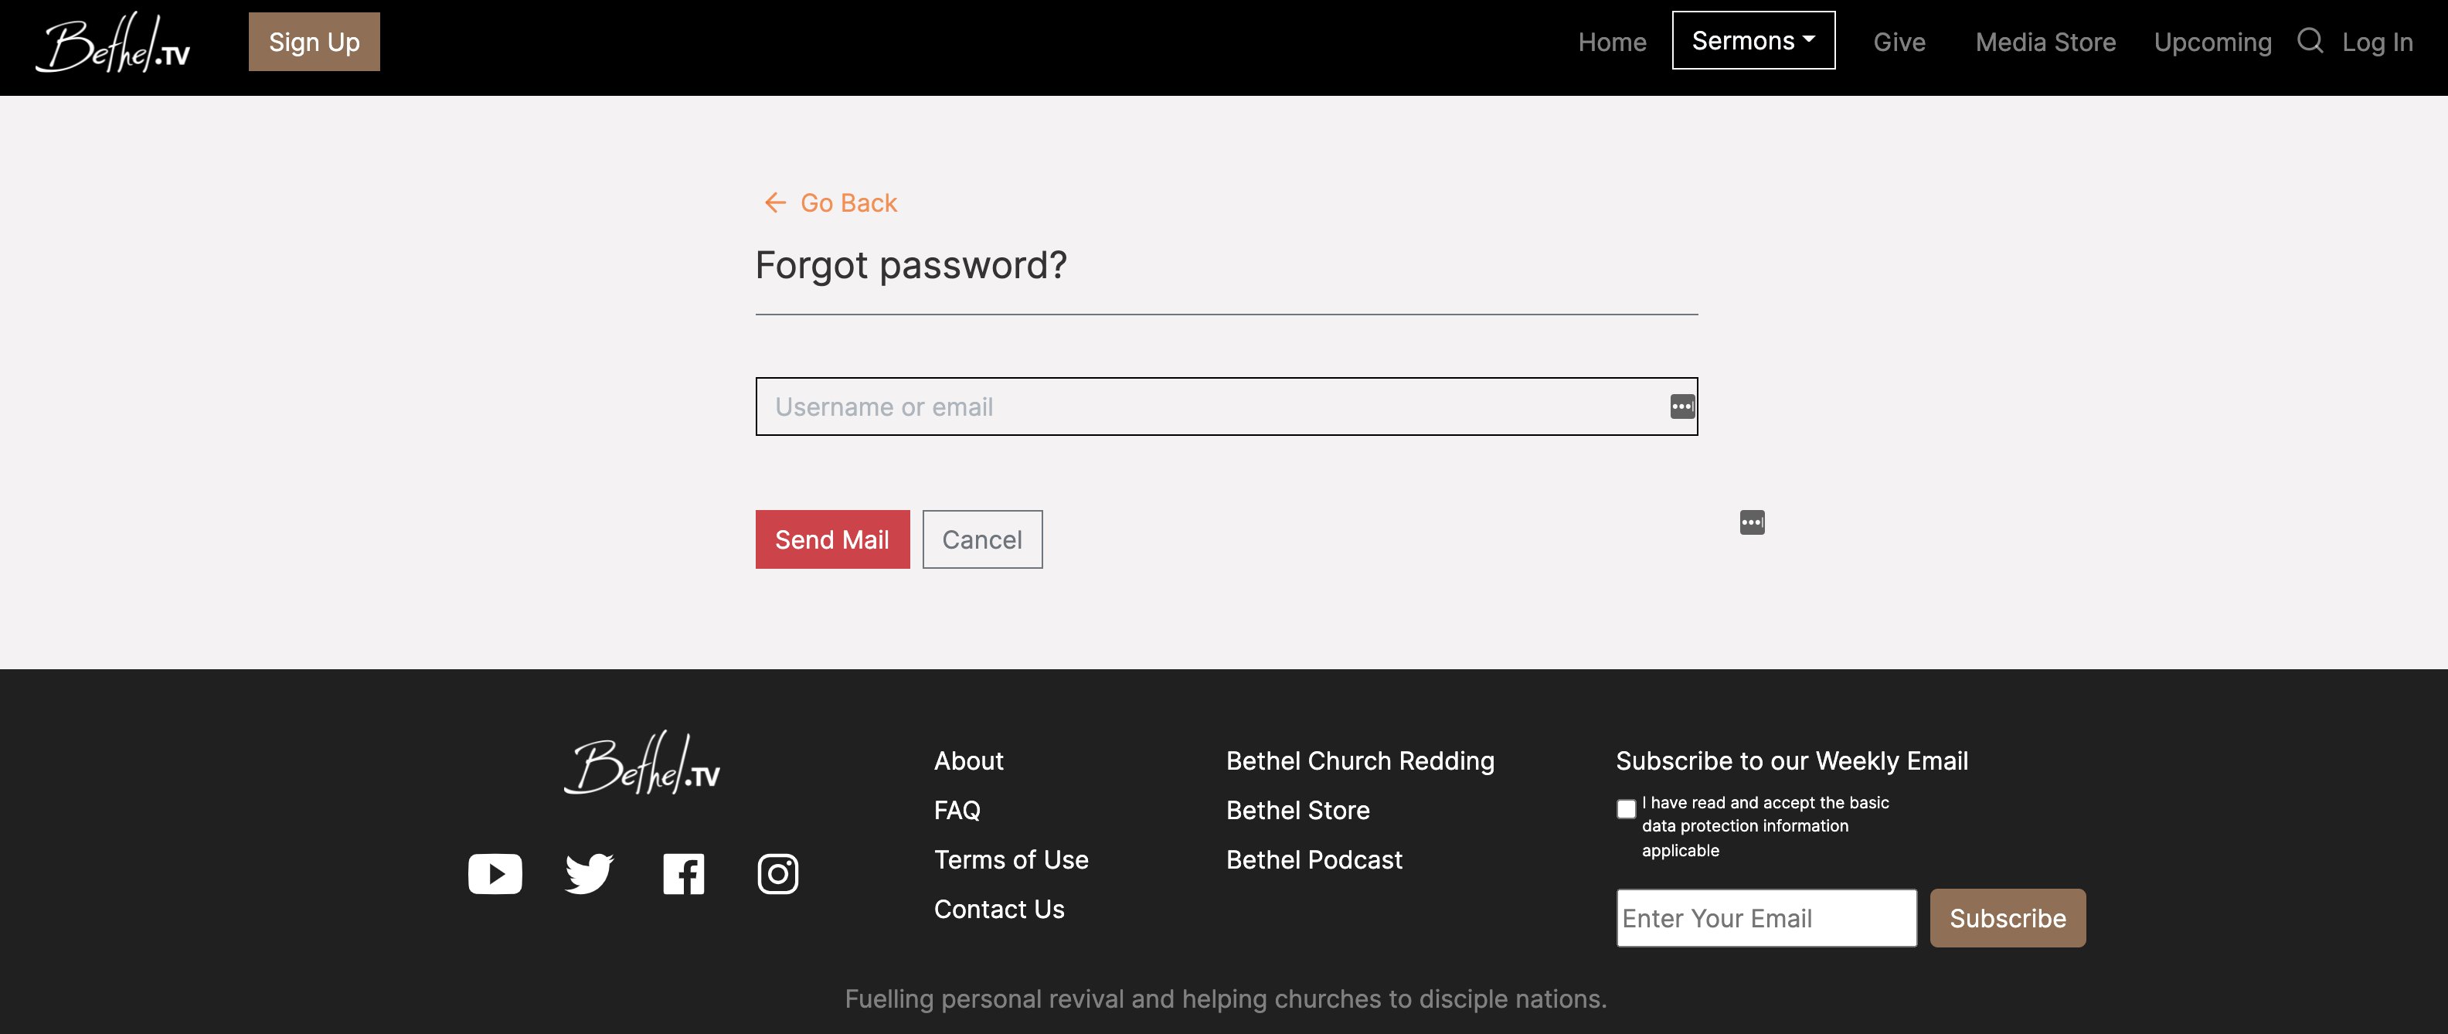Focus the Enter Your Email field
The image size is (2448, 1034).
[x=1766, y=918]
